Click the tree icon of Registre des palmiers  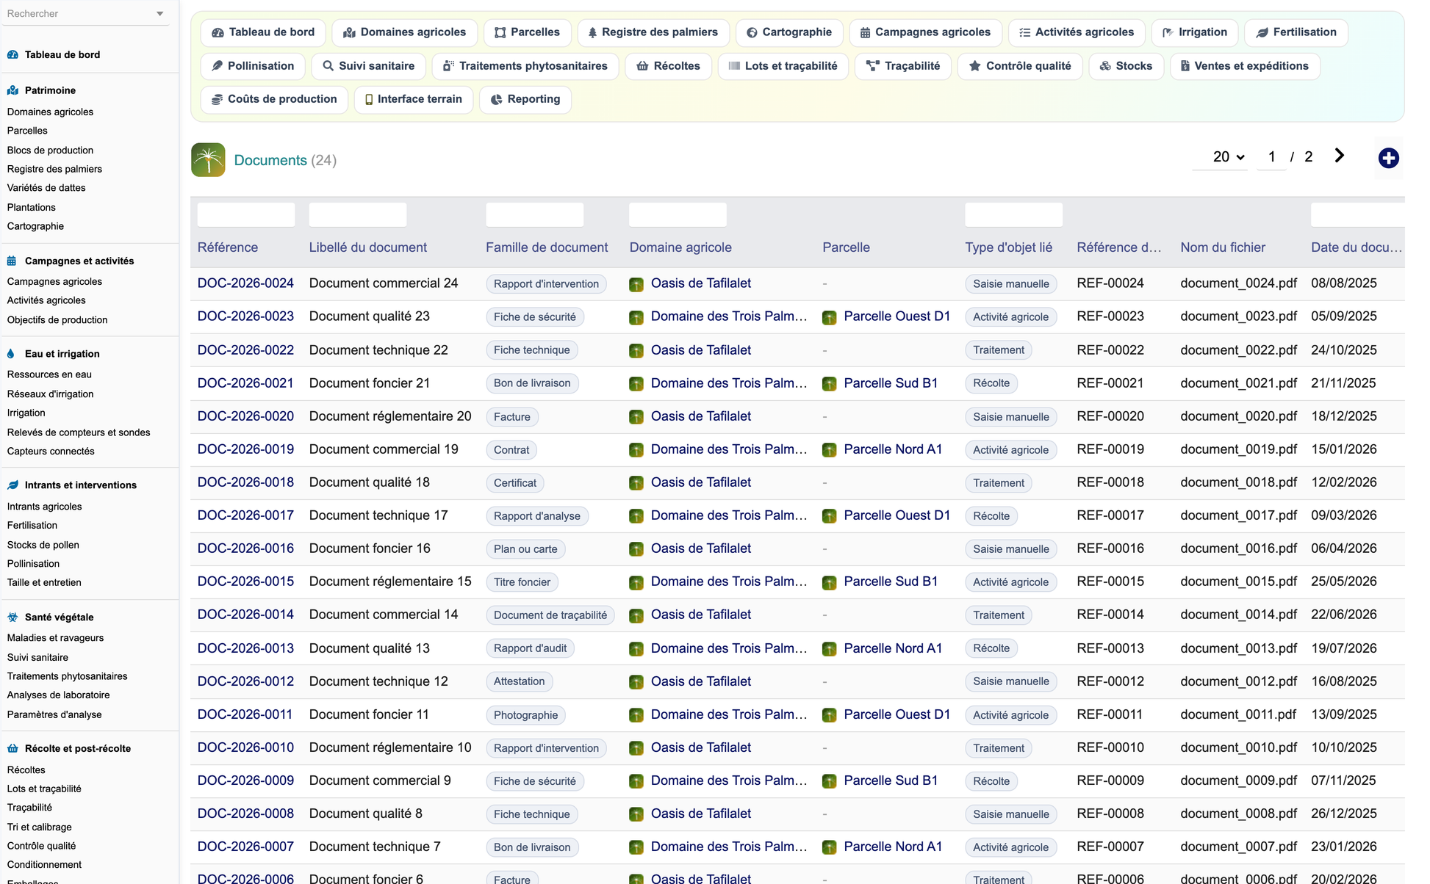592,32
